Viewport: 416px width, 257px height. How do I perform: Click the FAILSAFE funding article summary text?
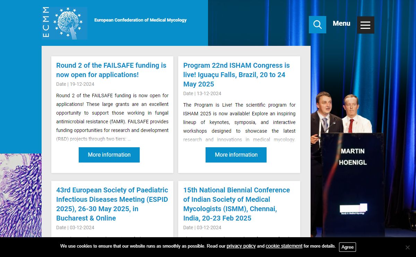coord(112,117)
